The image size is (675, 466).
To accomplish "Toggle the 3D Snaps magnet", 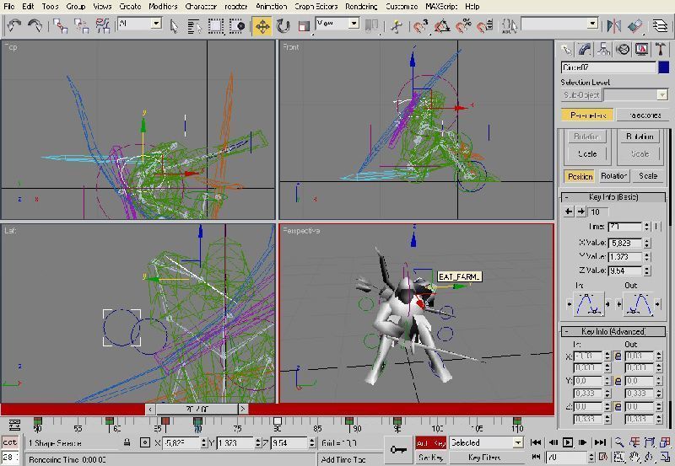I will pyautogui.click(x=420, y=26).
